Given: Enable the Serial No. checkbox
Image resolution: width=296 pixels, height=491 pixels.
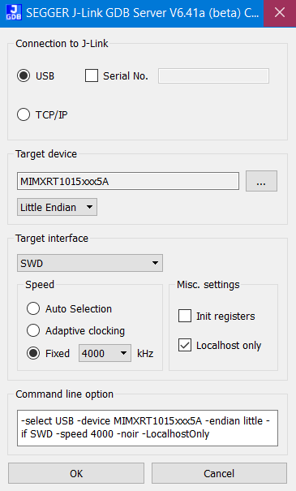Looking at the screenshot, I should [92, 75].
